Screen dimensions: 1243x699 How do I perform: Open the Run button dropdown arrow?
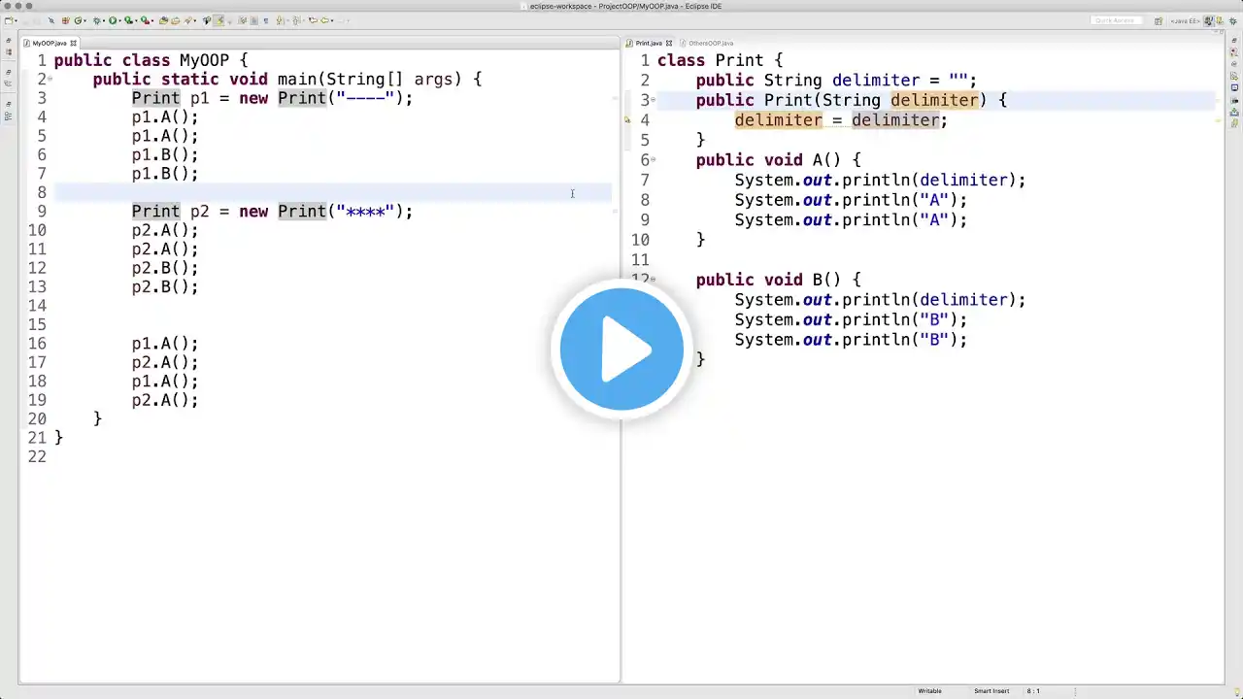pos(120,20)
